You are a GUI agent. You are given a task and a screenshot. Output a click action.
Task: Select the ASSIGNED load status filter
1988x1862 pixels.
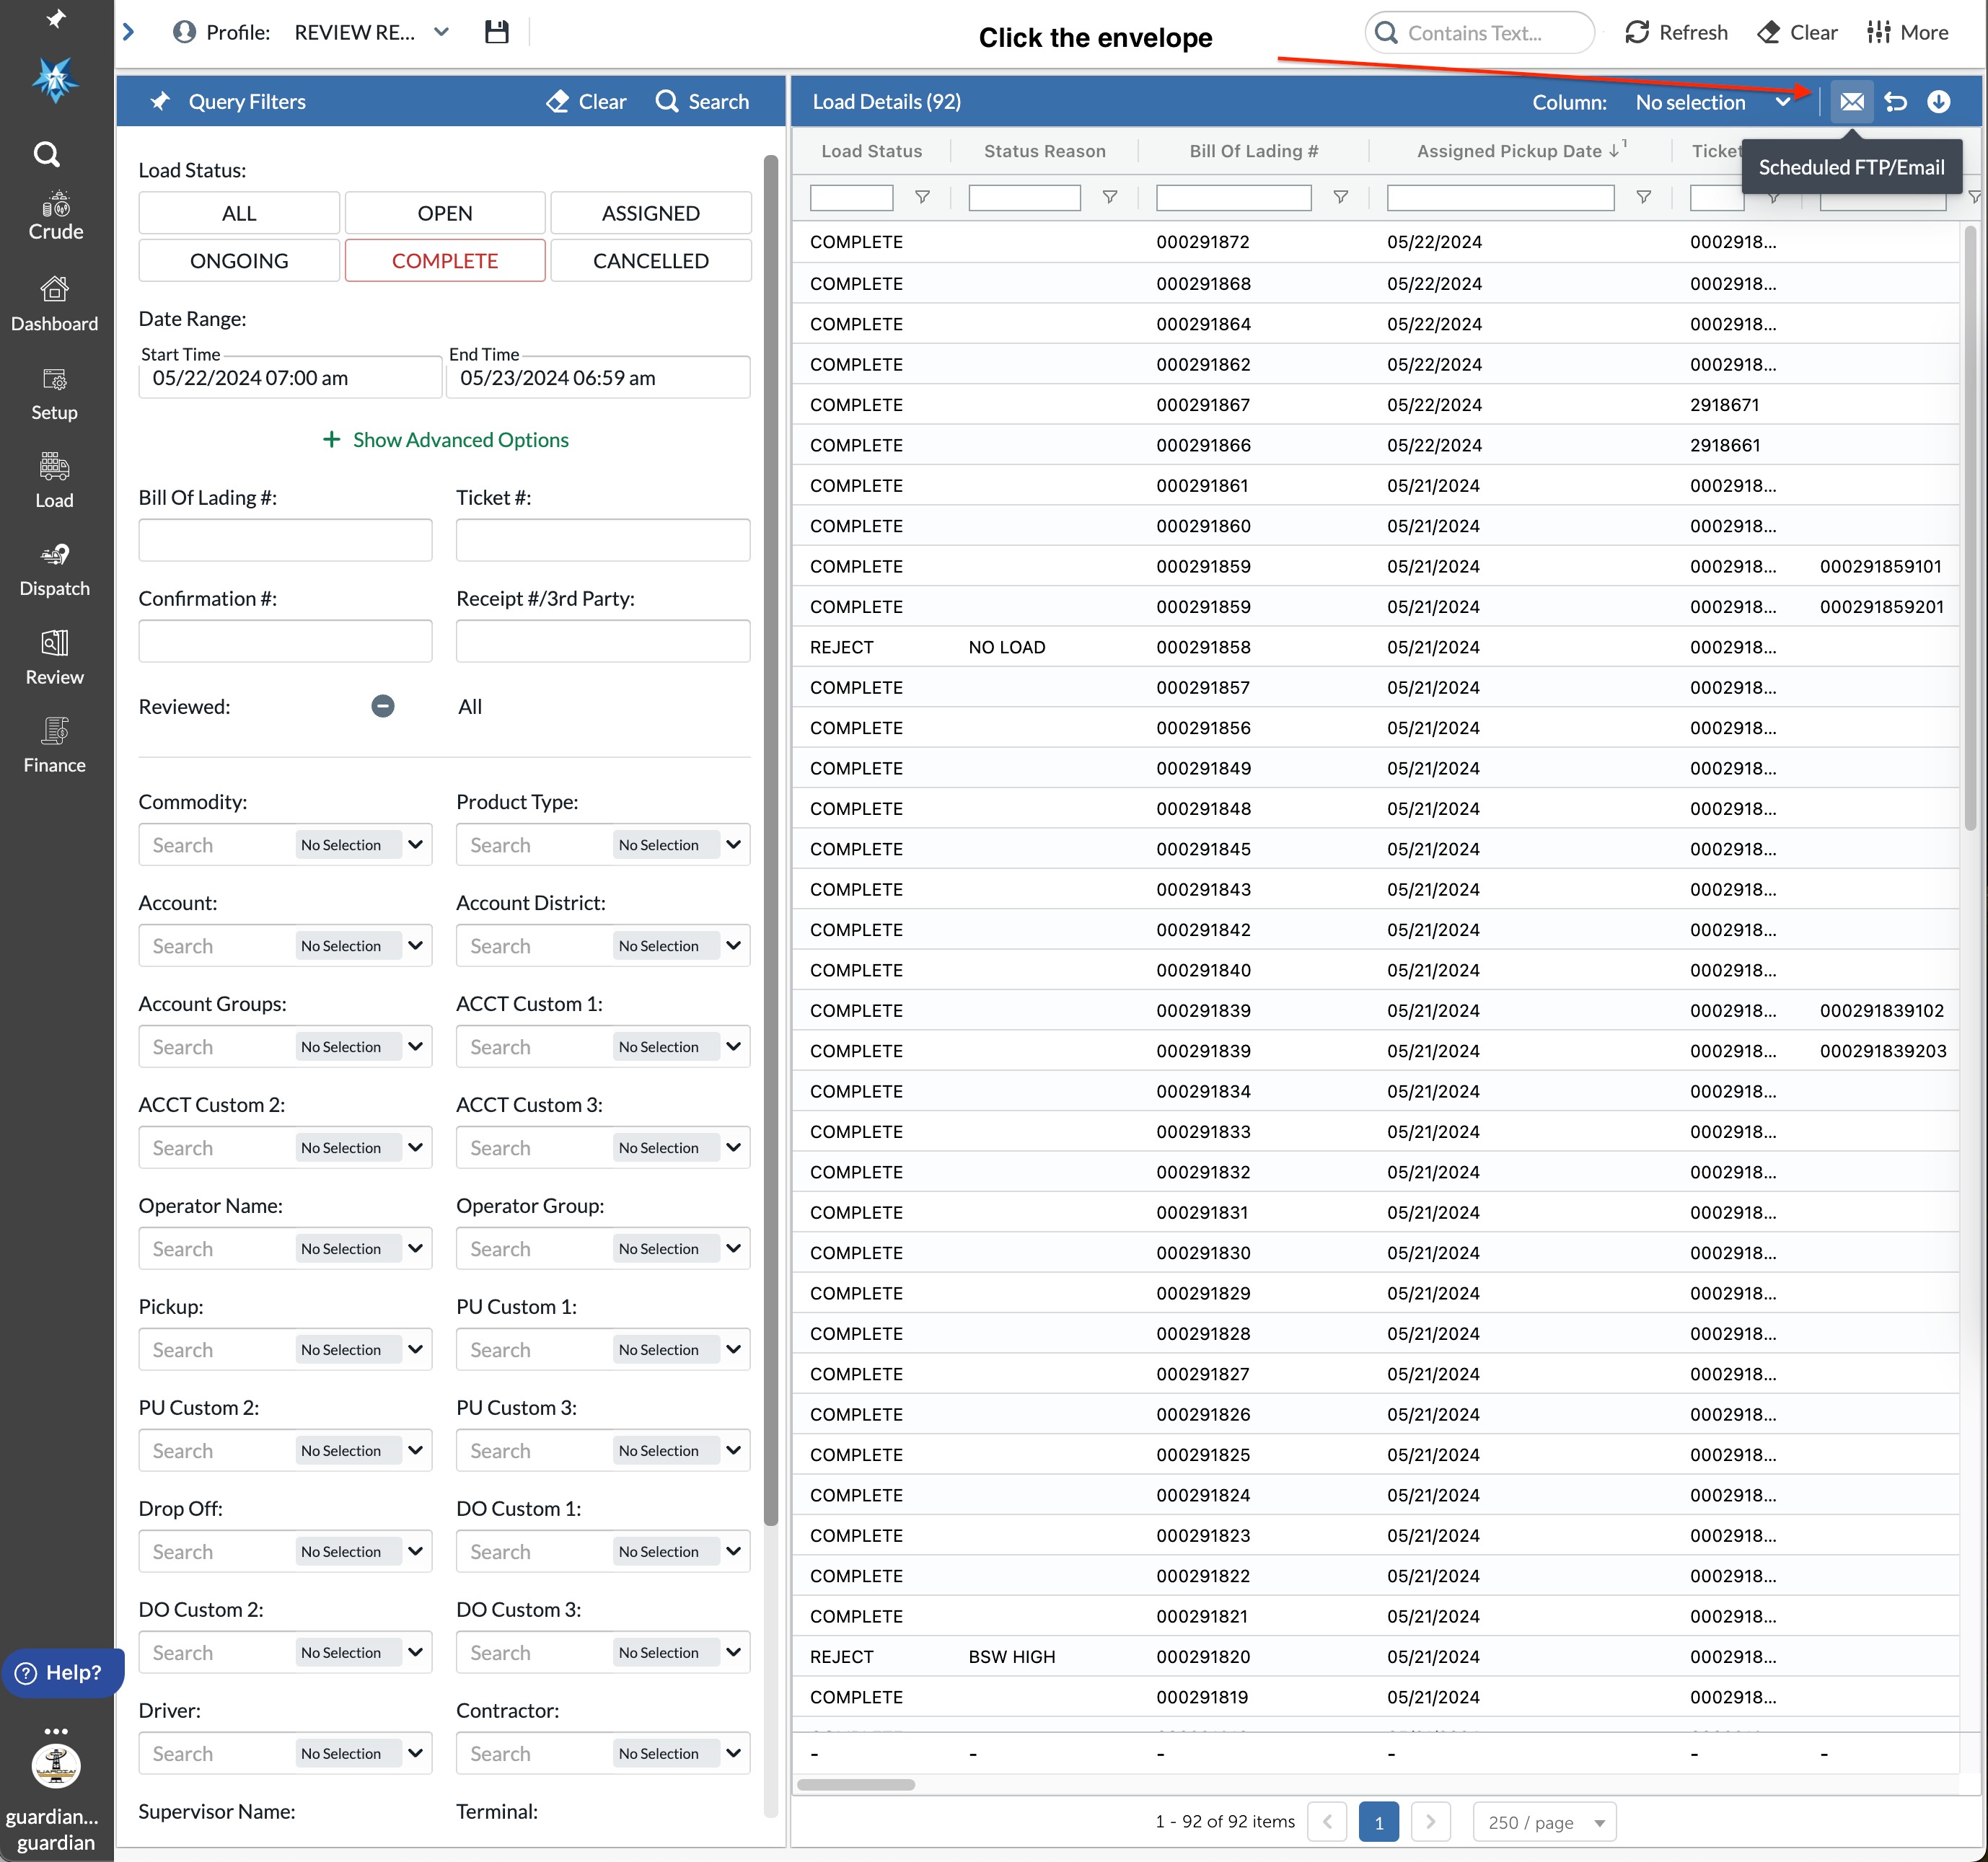(651, 213)
